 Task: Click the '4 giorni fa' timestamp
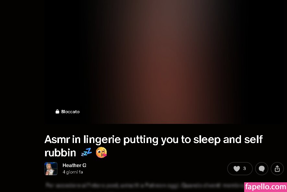[x=73, y=172]
